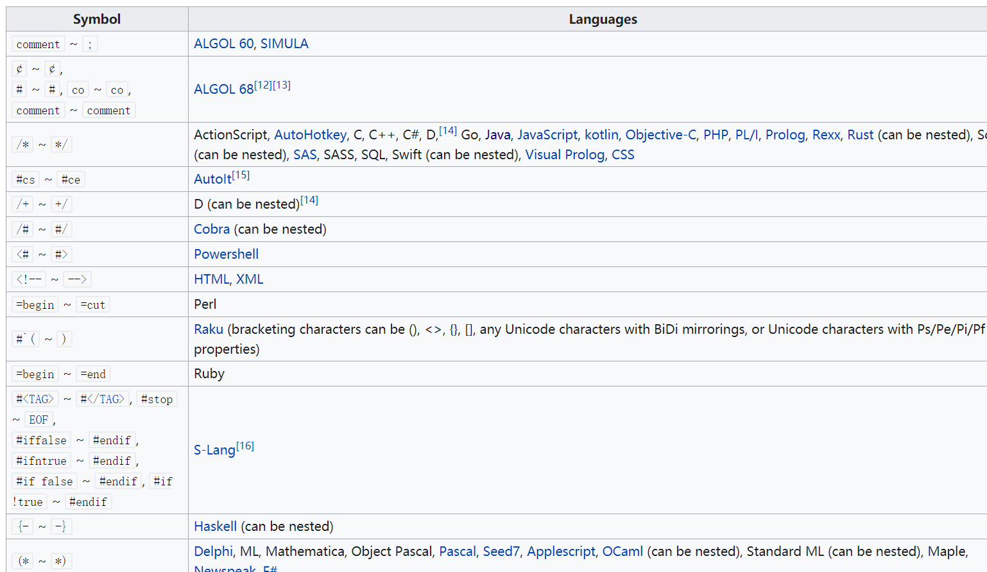
Task: Open the Rexx link
Action: coord(827,135)
